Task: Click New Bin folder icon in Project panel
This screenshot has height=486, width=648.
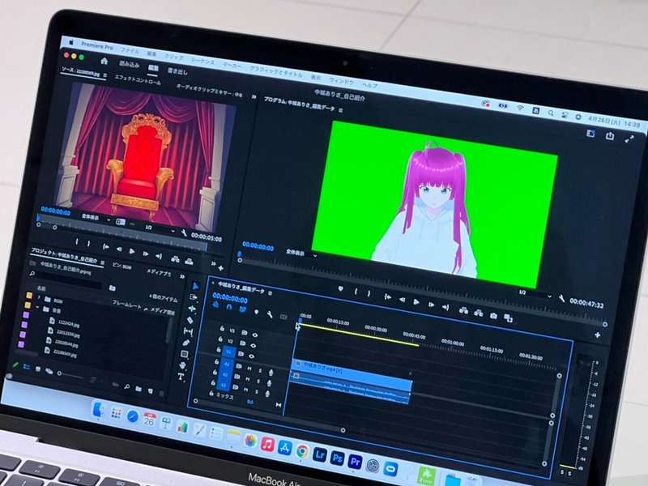Action: point(139,389)
